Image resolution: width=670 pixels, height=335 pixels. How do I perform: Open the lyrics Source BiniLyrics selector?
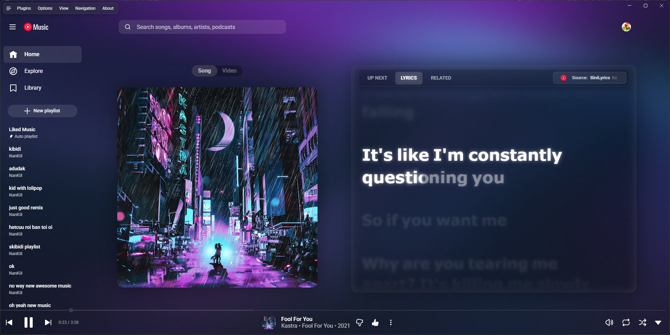tap(590, 78)
